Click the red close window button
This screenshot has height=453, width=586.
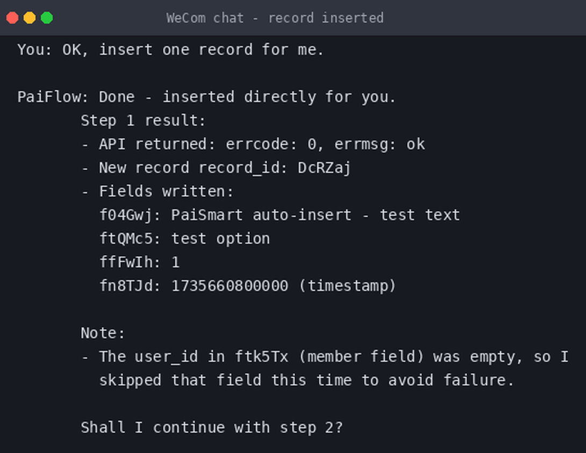pos(12,18)
